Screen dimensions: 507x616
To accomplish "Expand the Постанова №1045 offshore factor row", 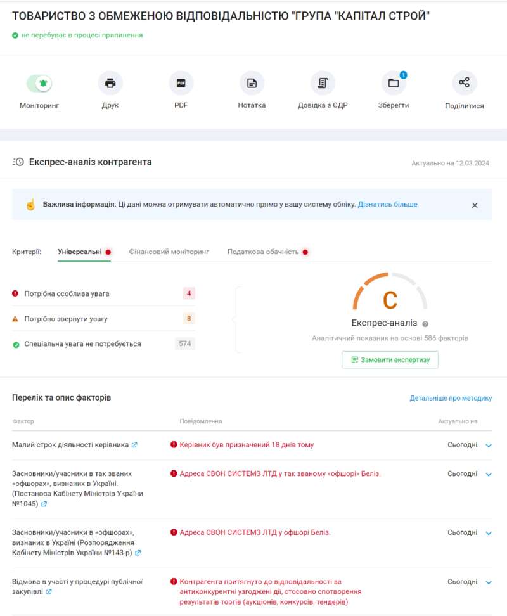I will click(489, 475).
